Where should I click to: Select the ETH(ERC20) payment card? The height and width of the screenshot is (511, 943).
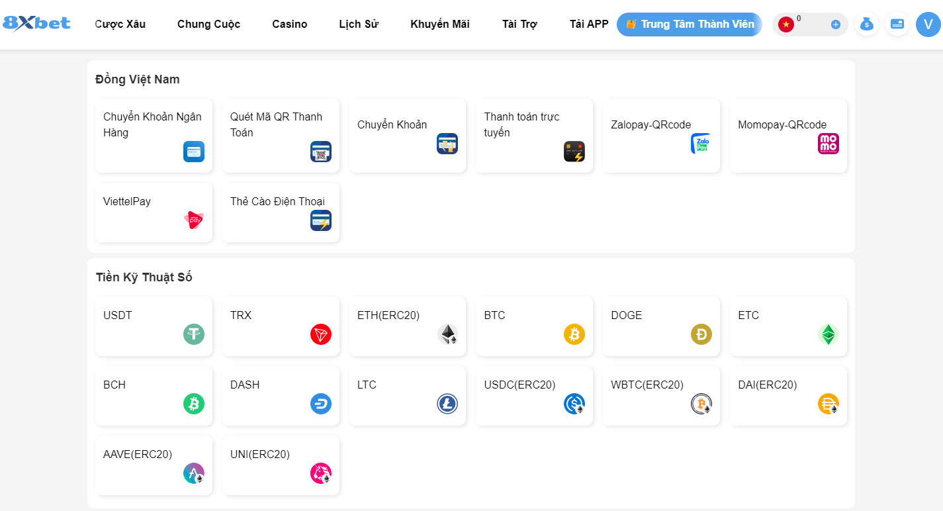pyautogui.click(x=407, y=326)
